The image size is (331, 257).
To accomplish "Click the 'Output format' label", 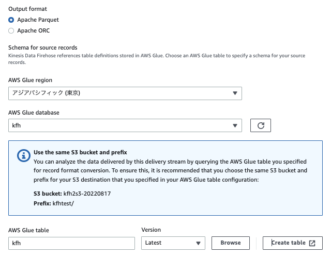I will click(x=27, y=9).
